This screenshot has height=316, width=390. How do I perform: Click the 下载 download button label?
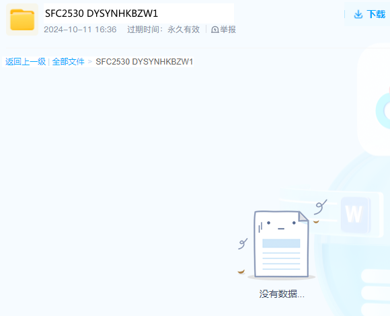376,14
